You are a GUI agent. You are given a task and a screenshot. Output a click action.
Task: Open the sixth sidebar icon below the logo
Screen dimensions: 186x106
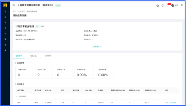pyautogui.click(x=5, y=39)
